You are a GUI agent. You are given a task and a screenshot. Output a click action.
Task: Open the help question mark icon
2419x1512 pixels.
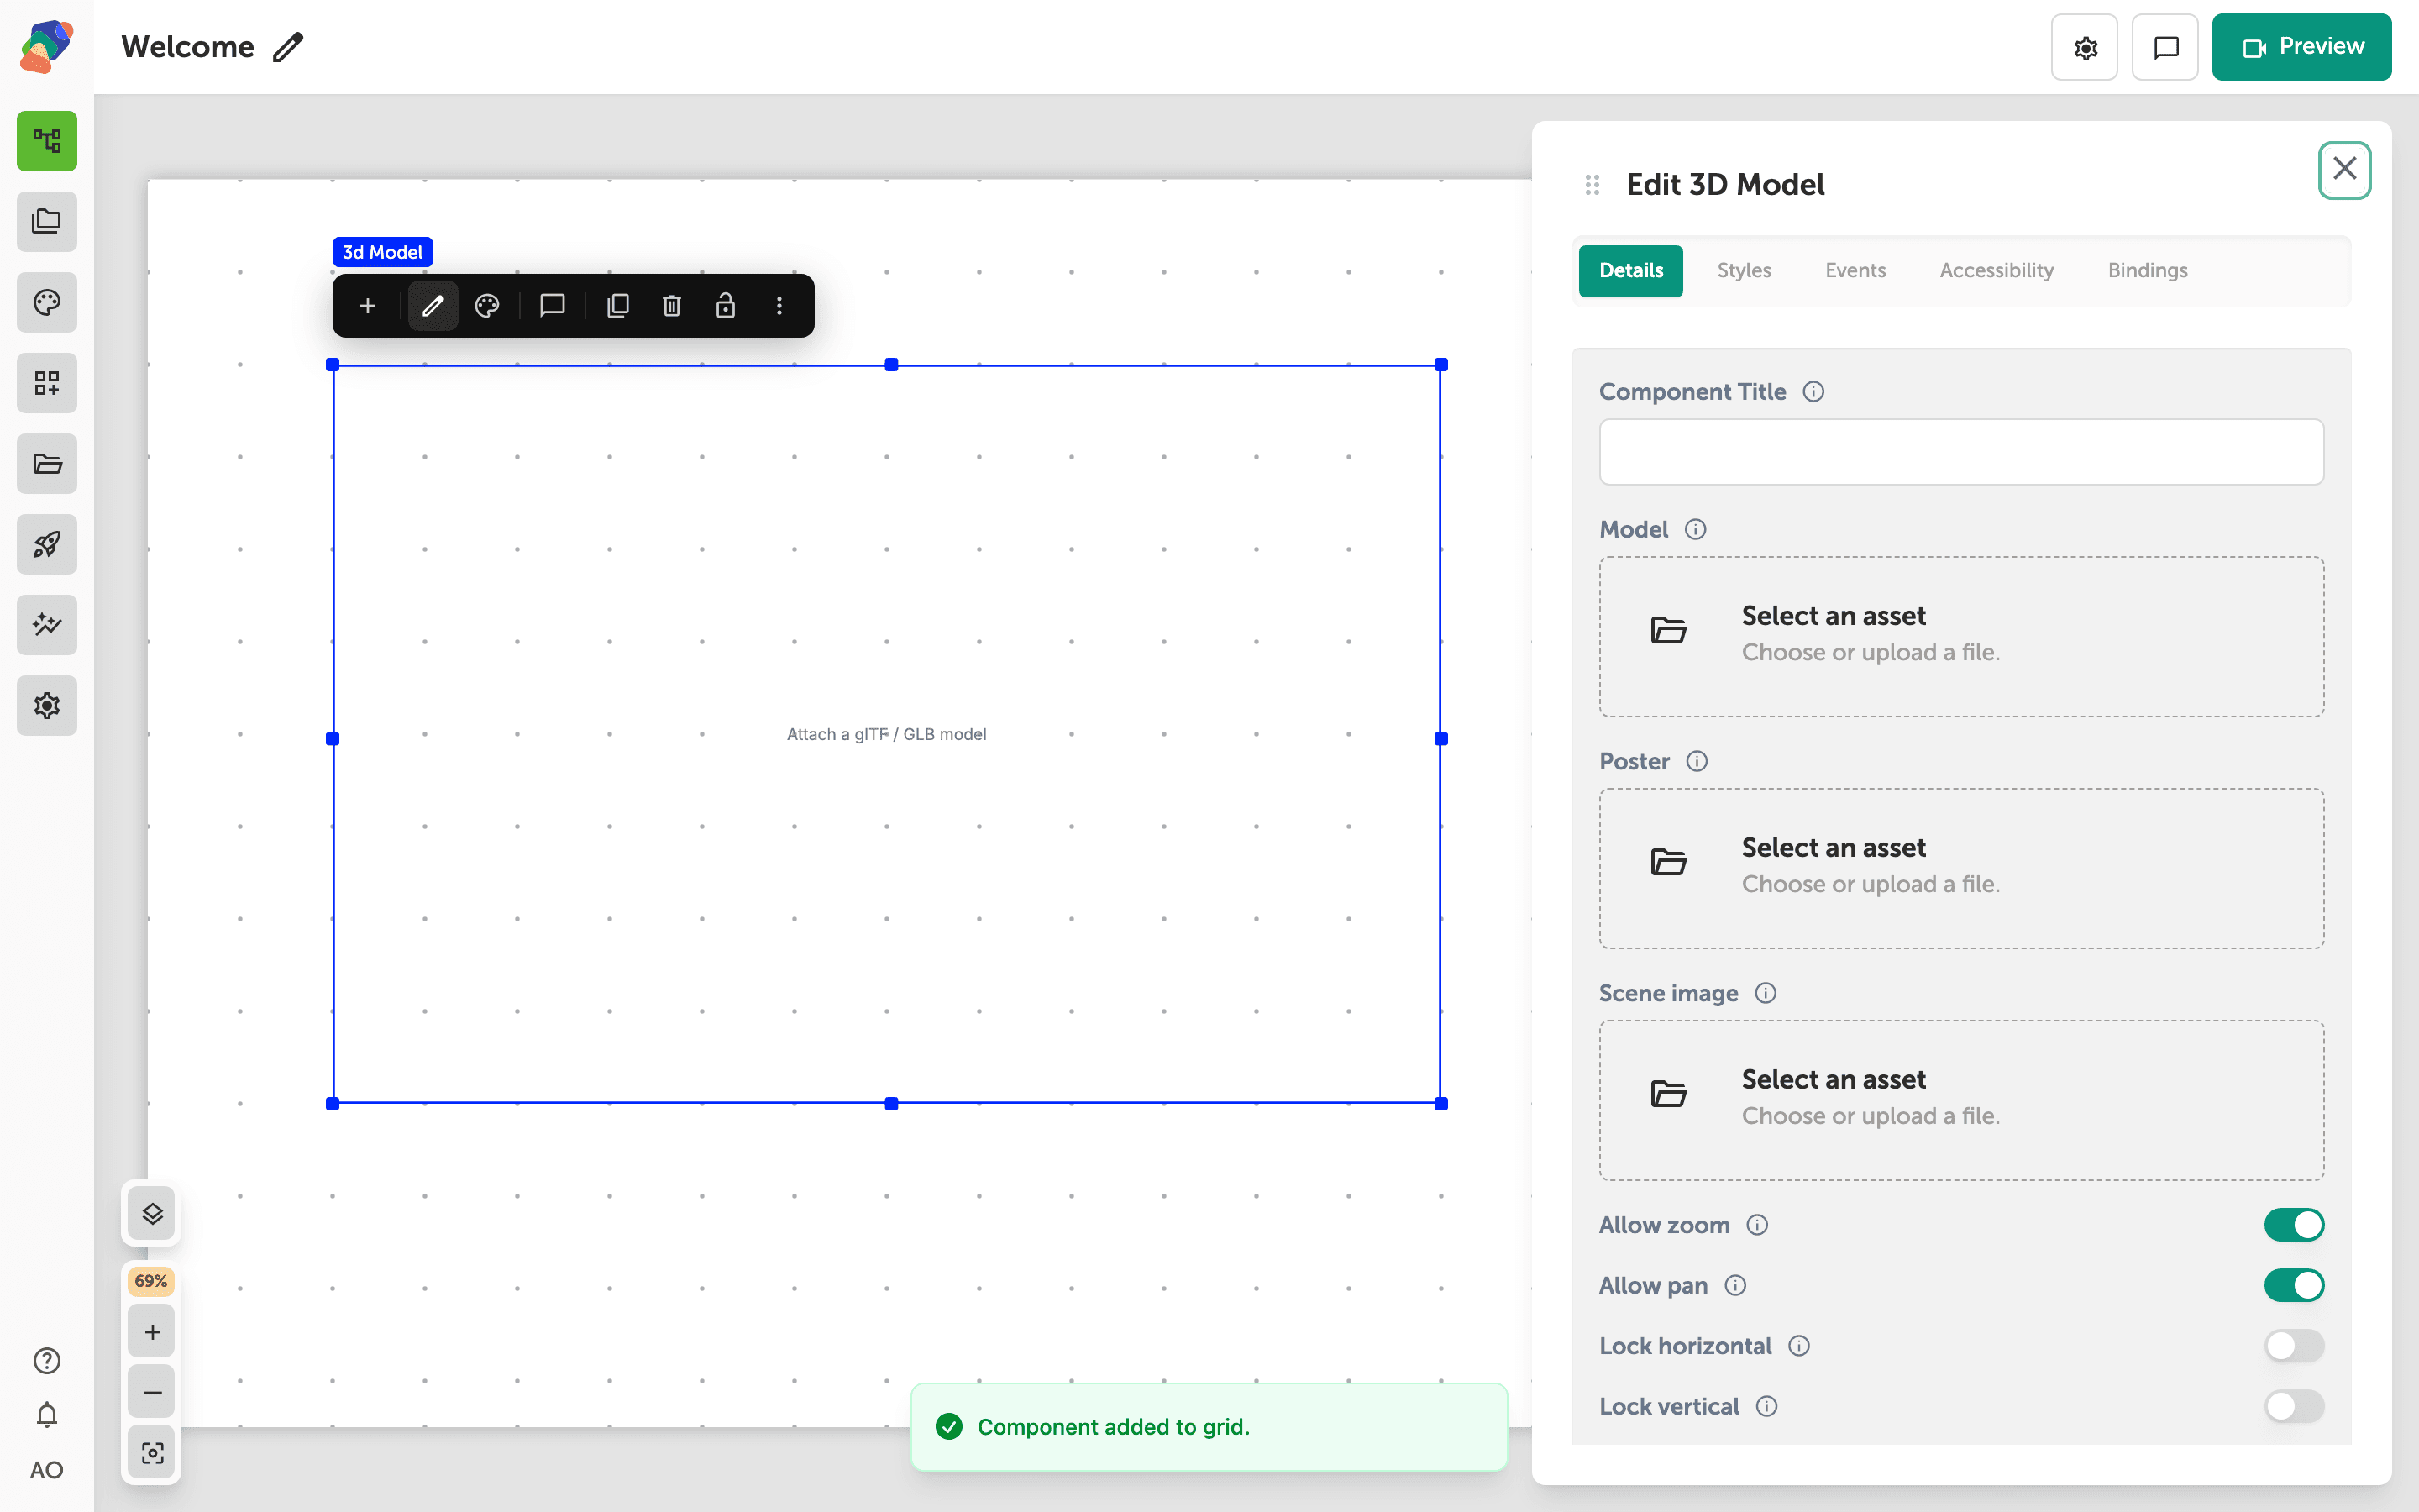click(47, 1360)
